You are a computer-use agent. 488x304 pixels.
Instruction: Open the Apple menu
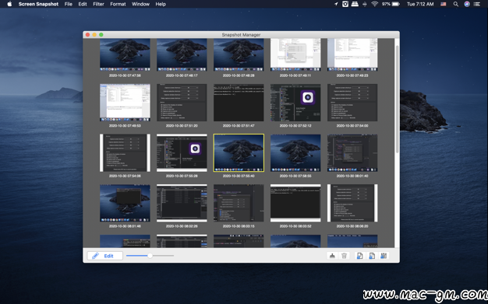9,4
